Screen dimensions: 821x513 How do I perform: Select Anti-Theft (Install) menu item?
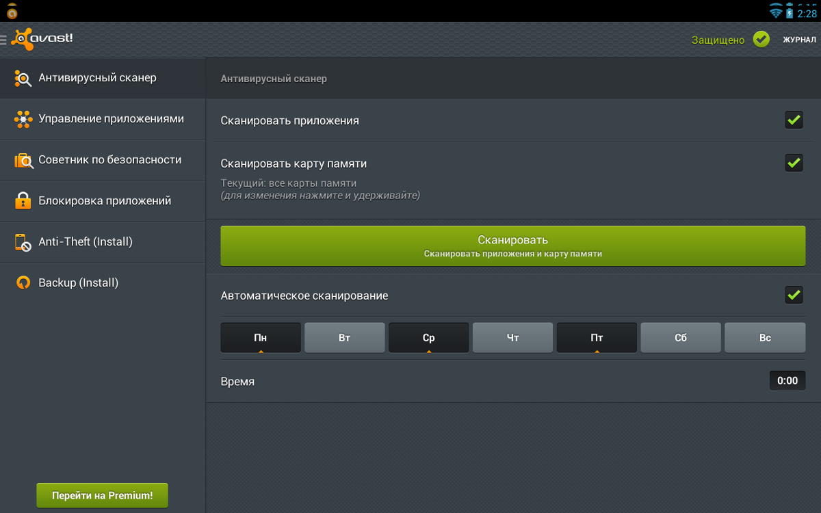click(86, 242)
